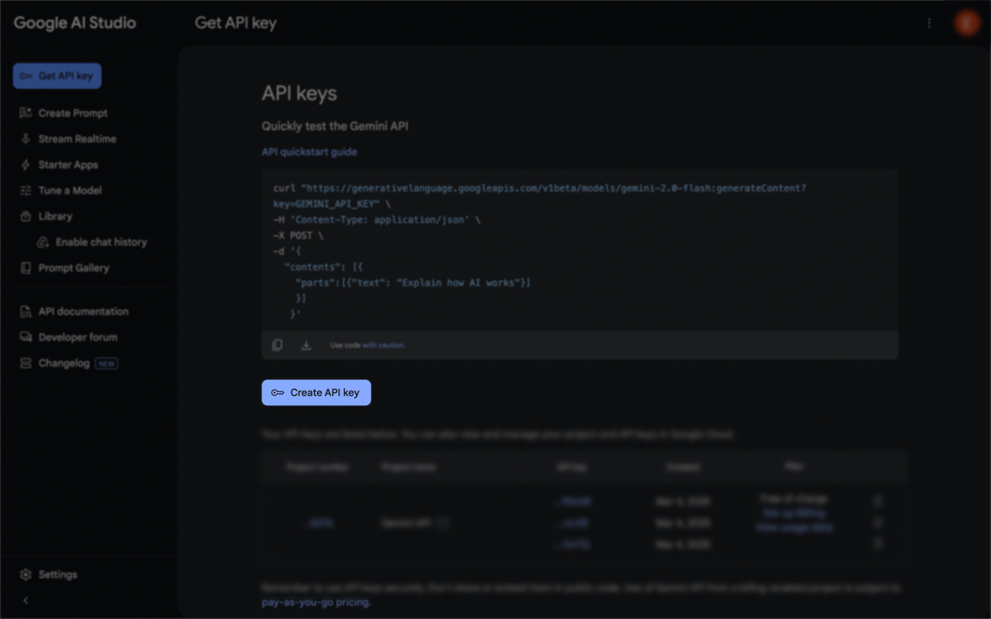Click the Create API key button
Screen dimensions: 991x619
(x=316, y=393)
